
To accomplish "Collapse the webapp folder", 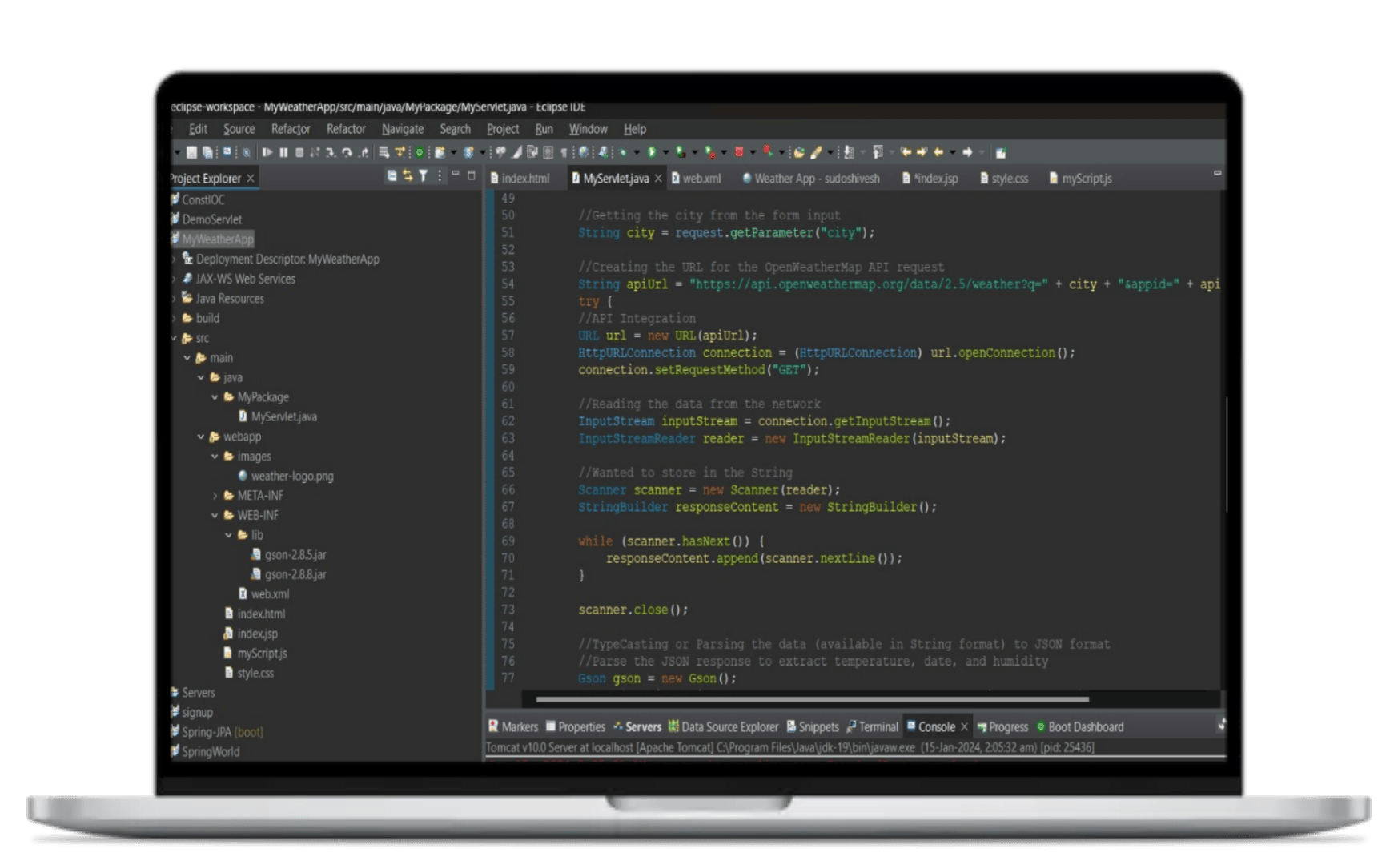I will click(x=201, y=437).
